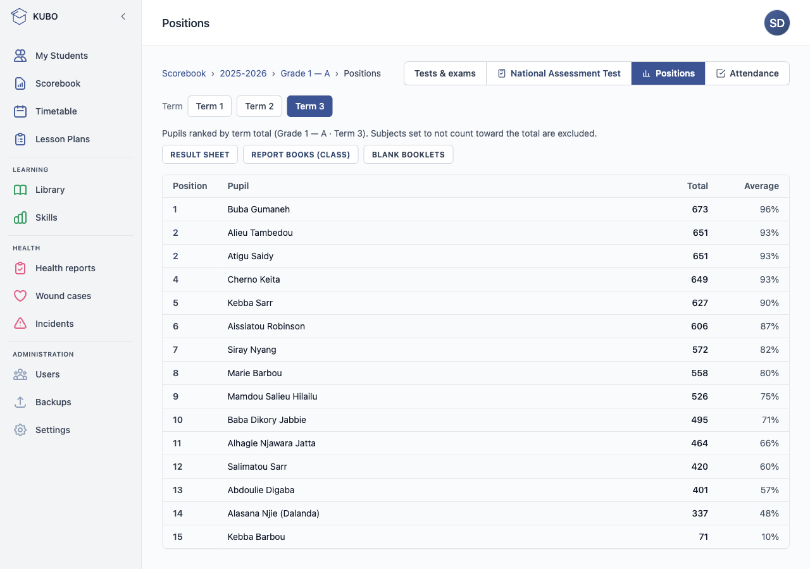Click pupil Alieu Tambedou
This screenshot has width=810, height=569.
(260, 233)
